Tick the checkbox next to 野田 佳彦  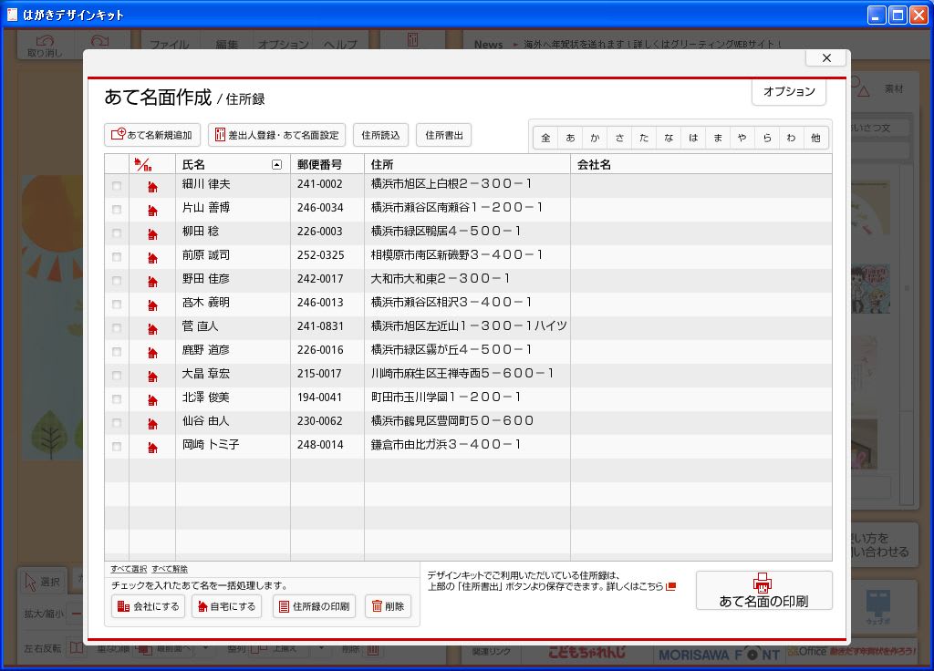pyautogui.click(x=116, y=281)
